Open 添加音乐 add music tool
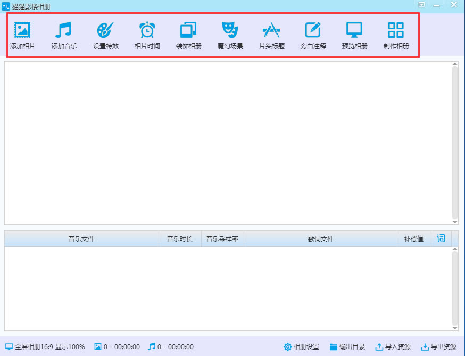This screenshot has height=356, width=465. point(64,35)
